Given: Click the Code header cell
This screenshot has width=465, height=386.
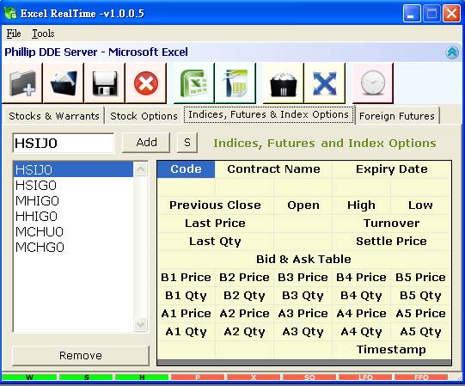Looking at the screenshot, I should [x=186, y=169].
